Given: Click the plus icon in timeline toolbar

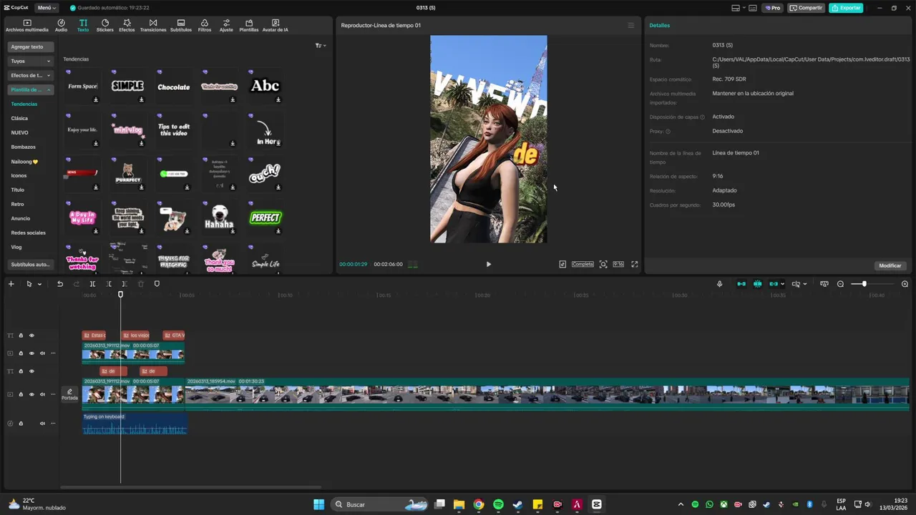Looking at the screenshot, I should [11, 284].
